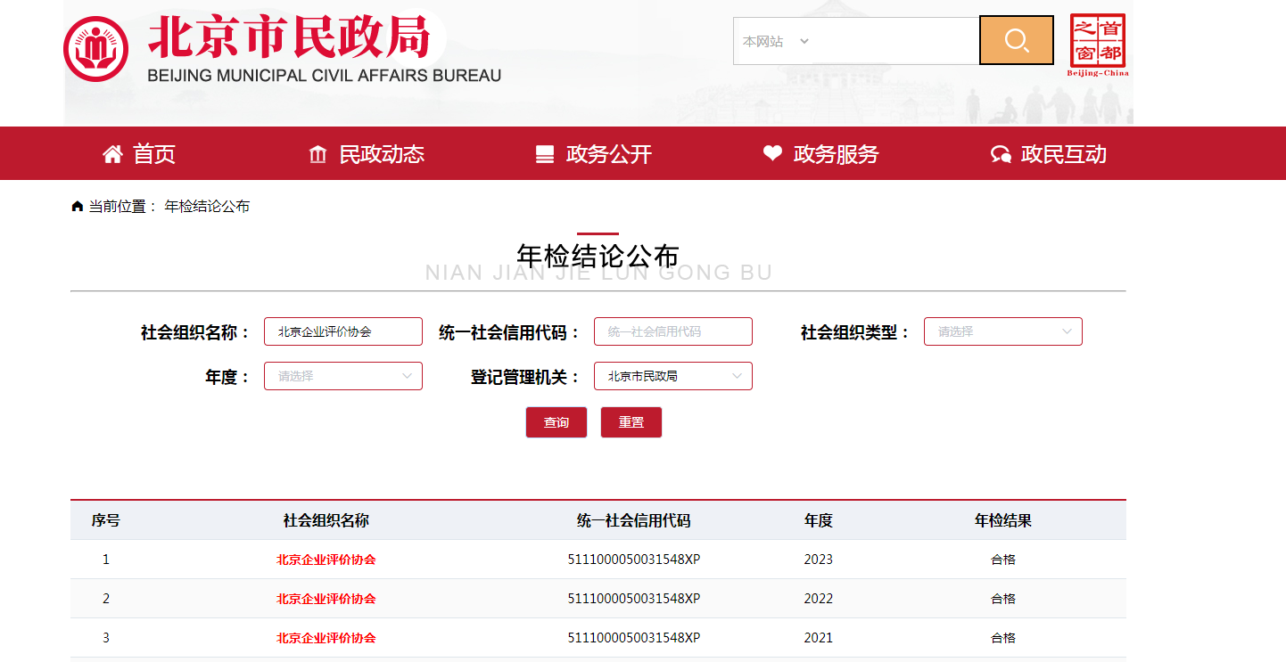Click the year value 2021
The image size is (1286, 662).
819,638
